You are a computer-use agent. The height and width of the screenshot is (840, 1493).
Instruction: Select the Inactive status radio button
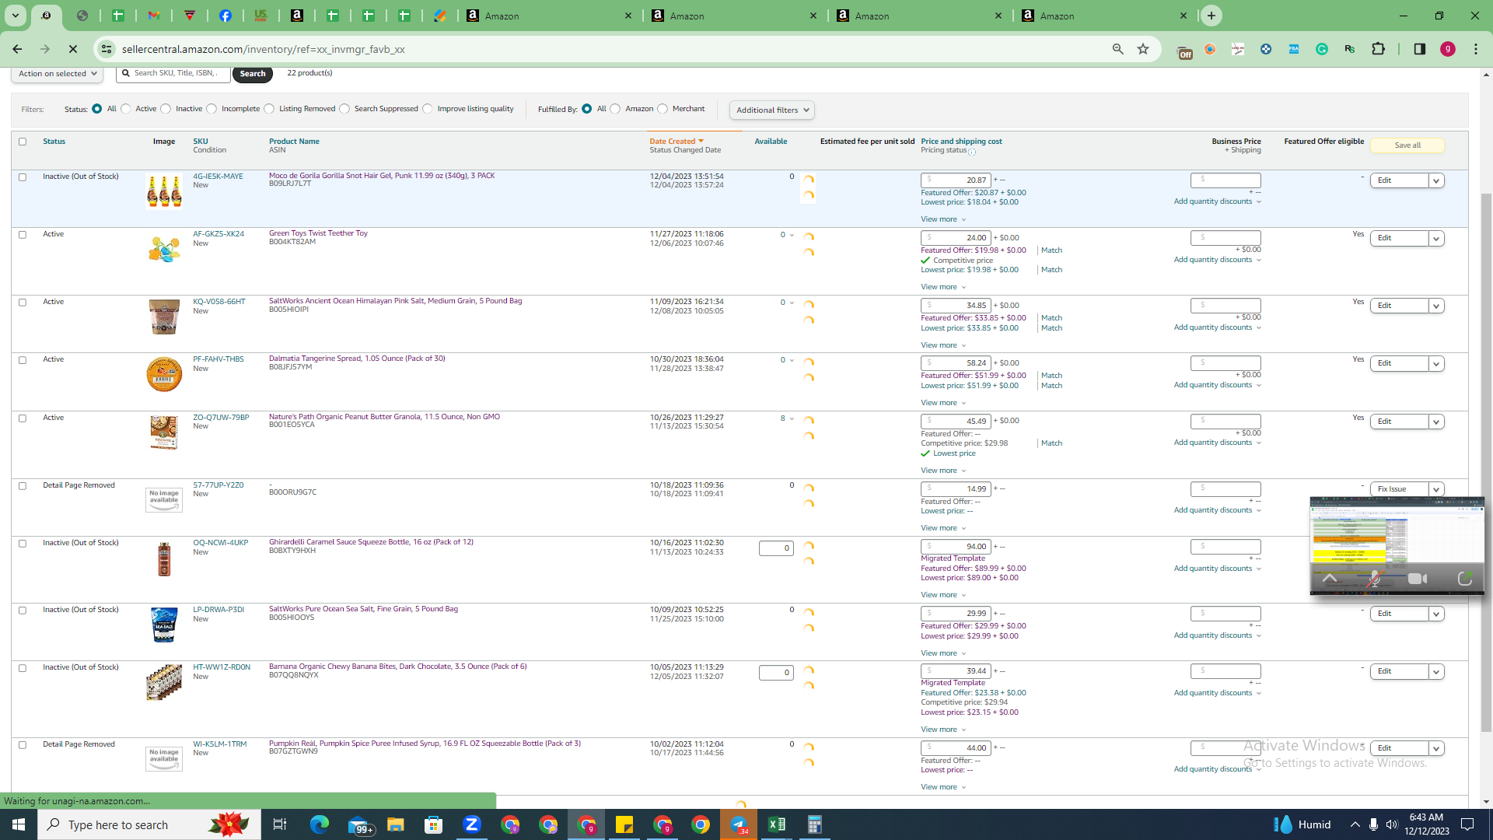tap(166, 109)
